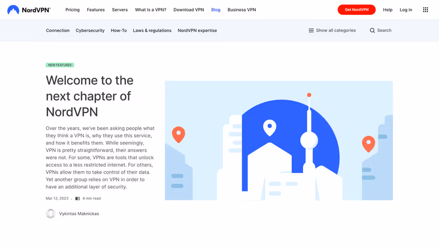
Task: Select the Connection category
Action: (58, 31)
